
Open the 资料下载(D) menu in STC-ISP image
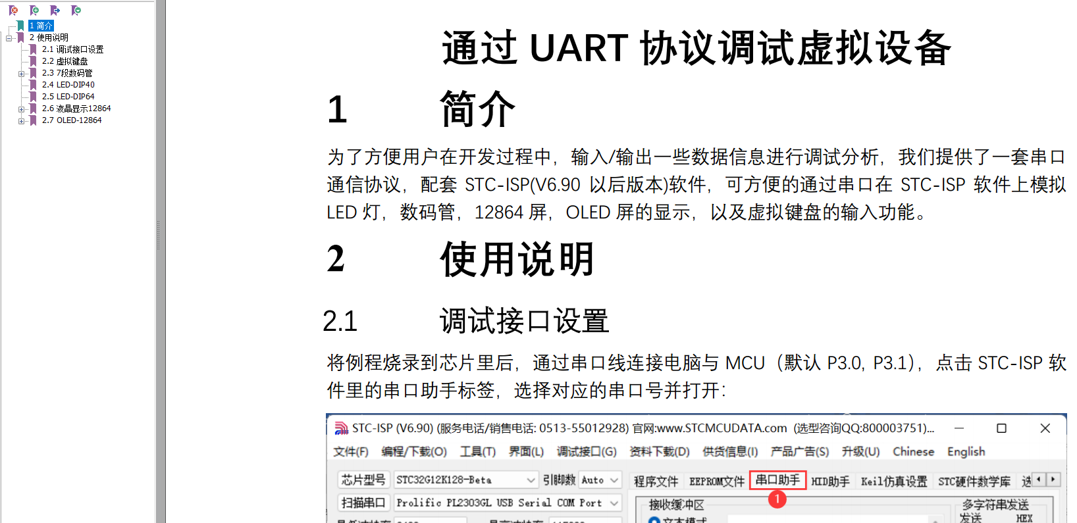tap(660, 451)
